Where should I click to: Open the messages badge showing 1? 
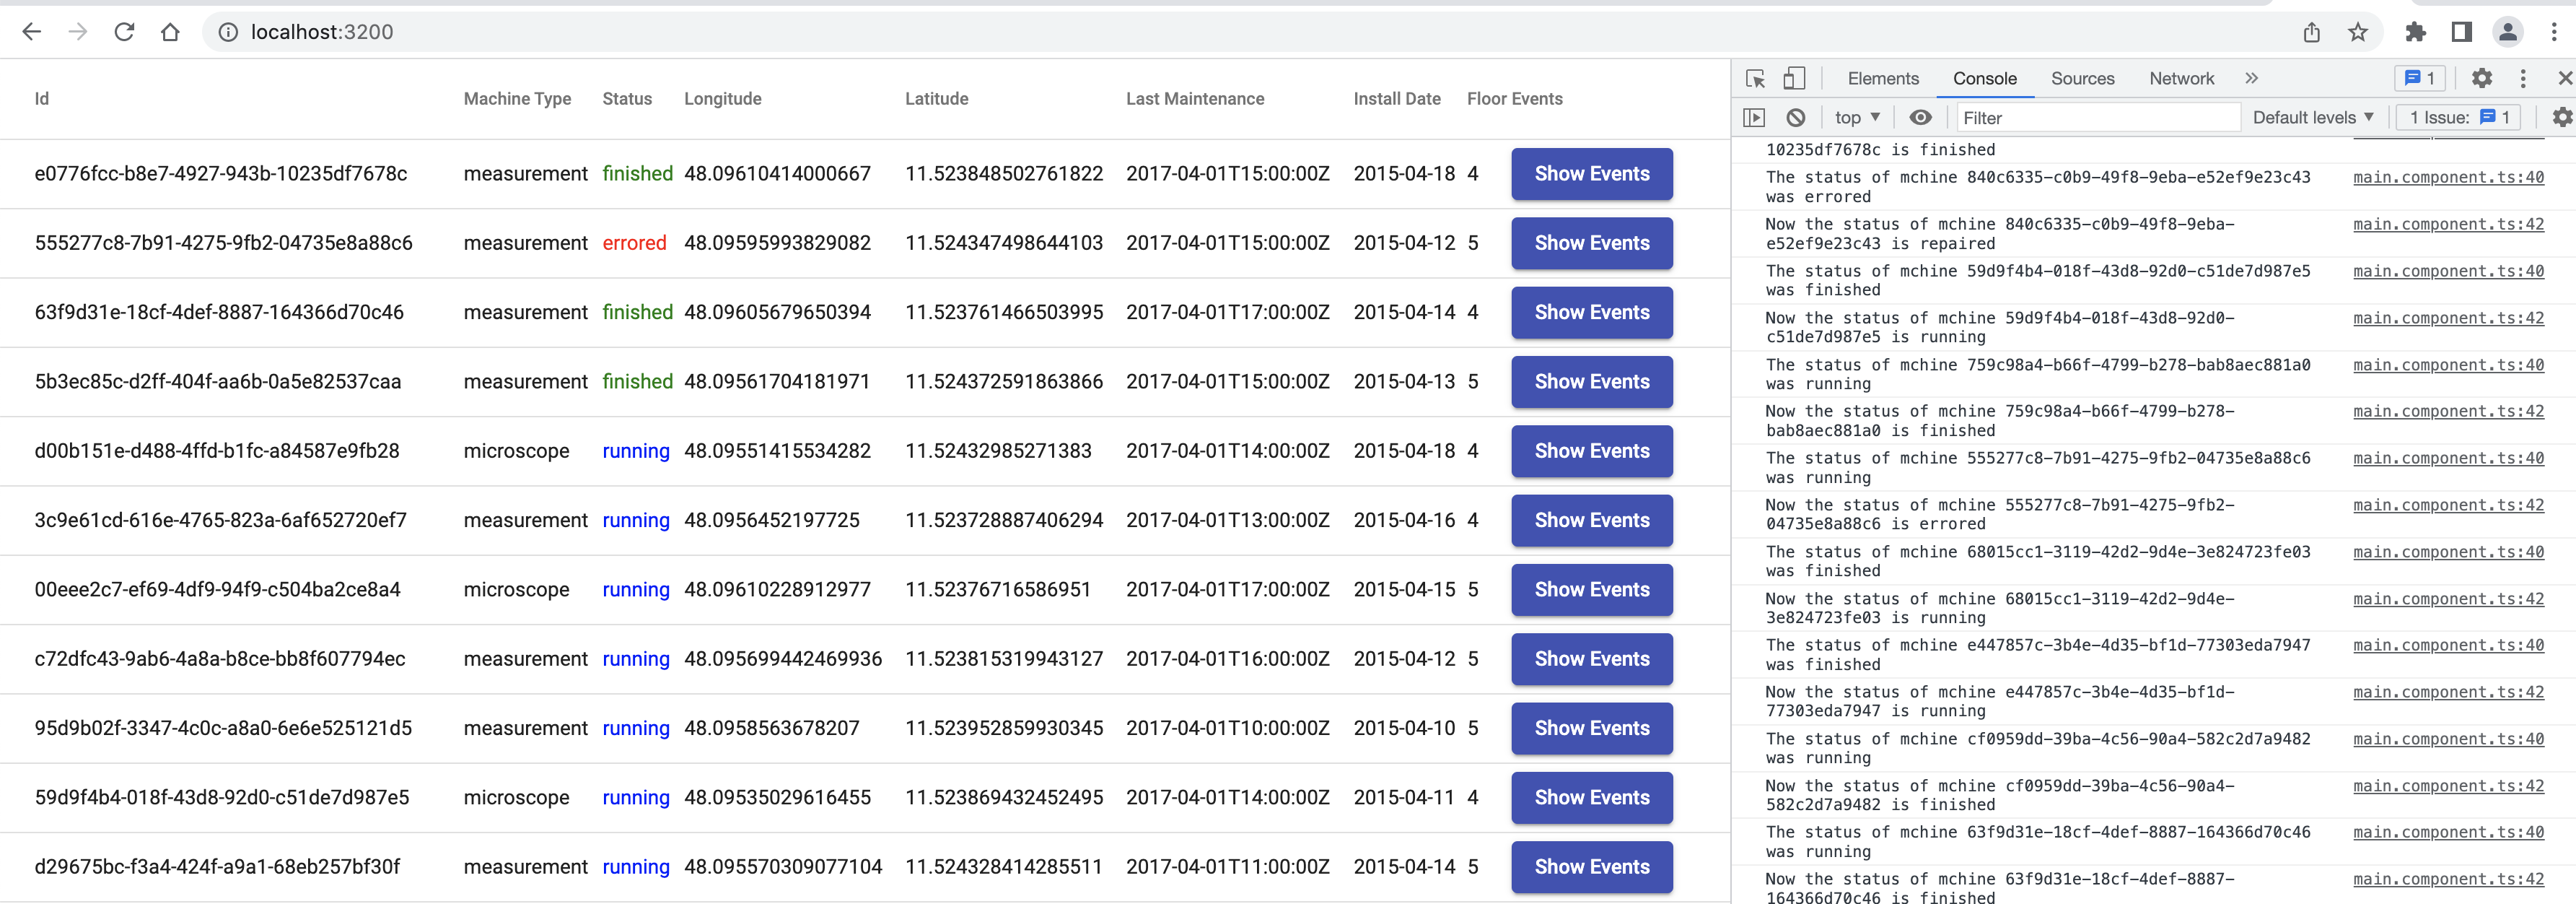tap(2419, 78)
